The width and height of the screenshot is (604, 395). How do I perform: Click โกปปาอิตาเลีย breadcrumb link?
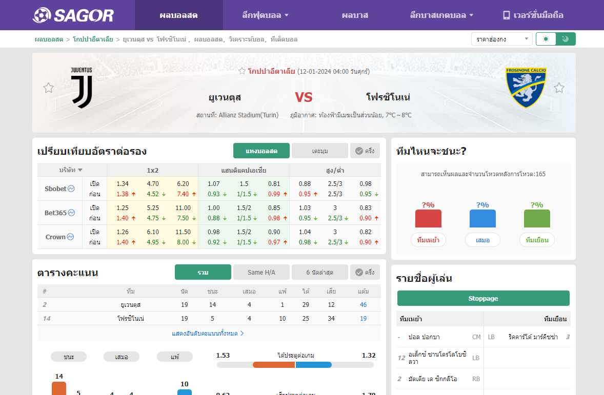pyautogui.click(x=93, y=39)
